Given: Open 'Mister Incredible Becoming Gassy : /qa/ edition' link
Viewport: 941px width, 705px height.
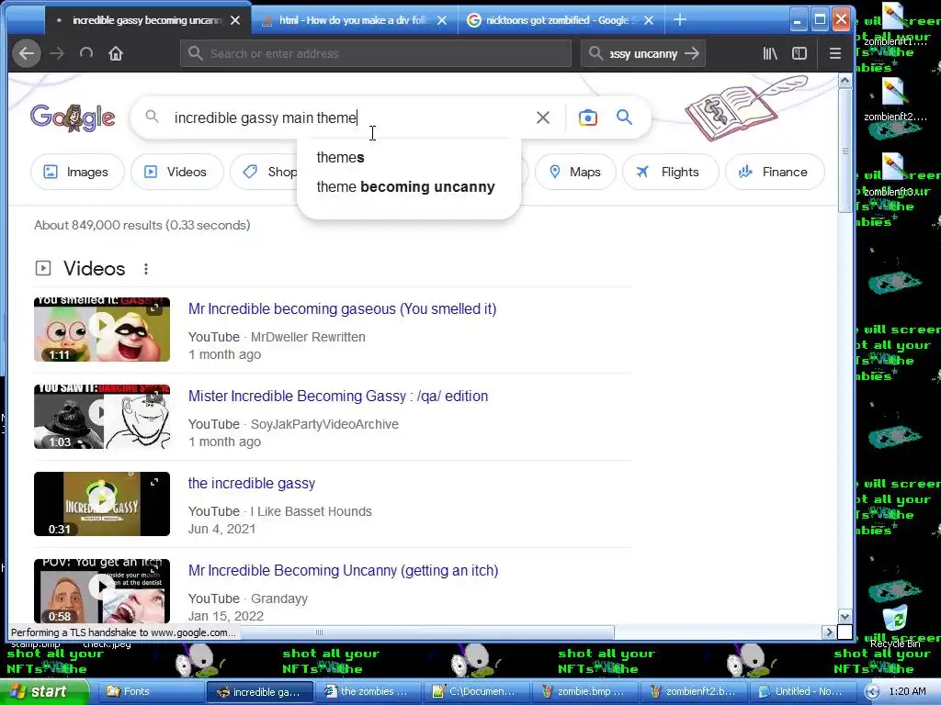Looking at the screenshot, I should pyautogui.click(x=338, y=397).
